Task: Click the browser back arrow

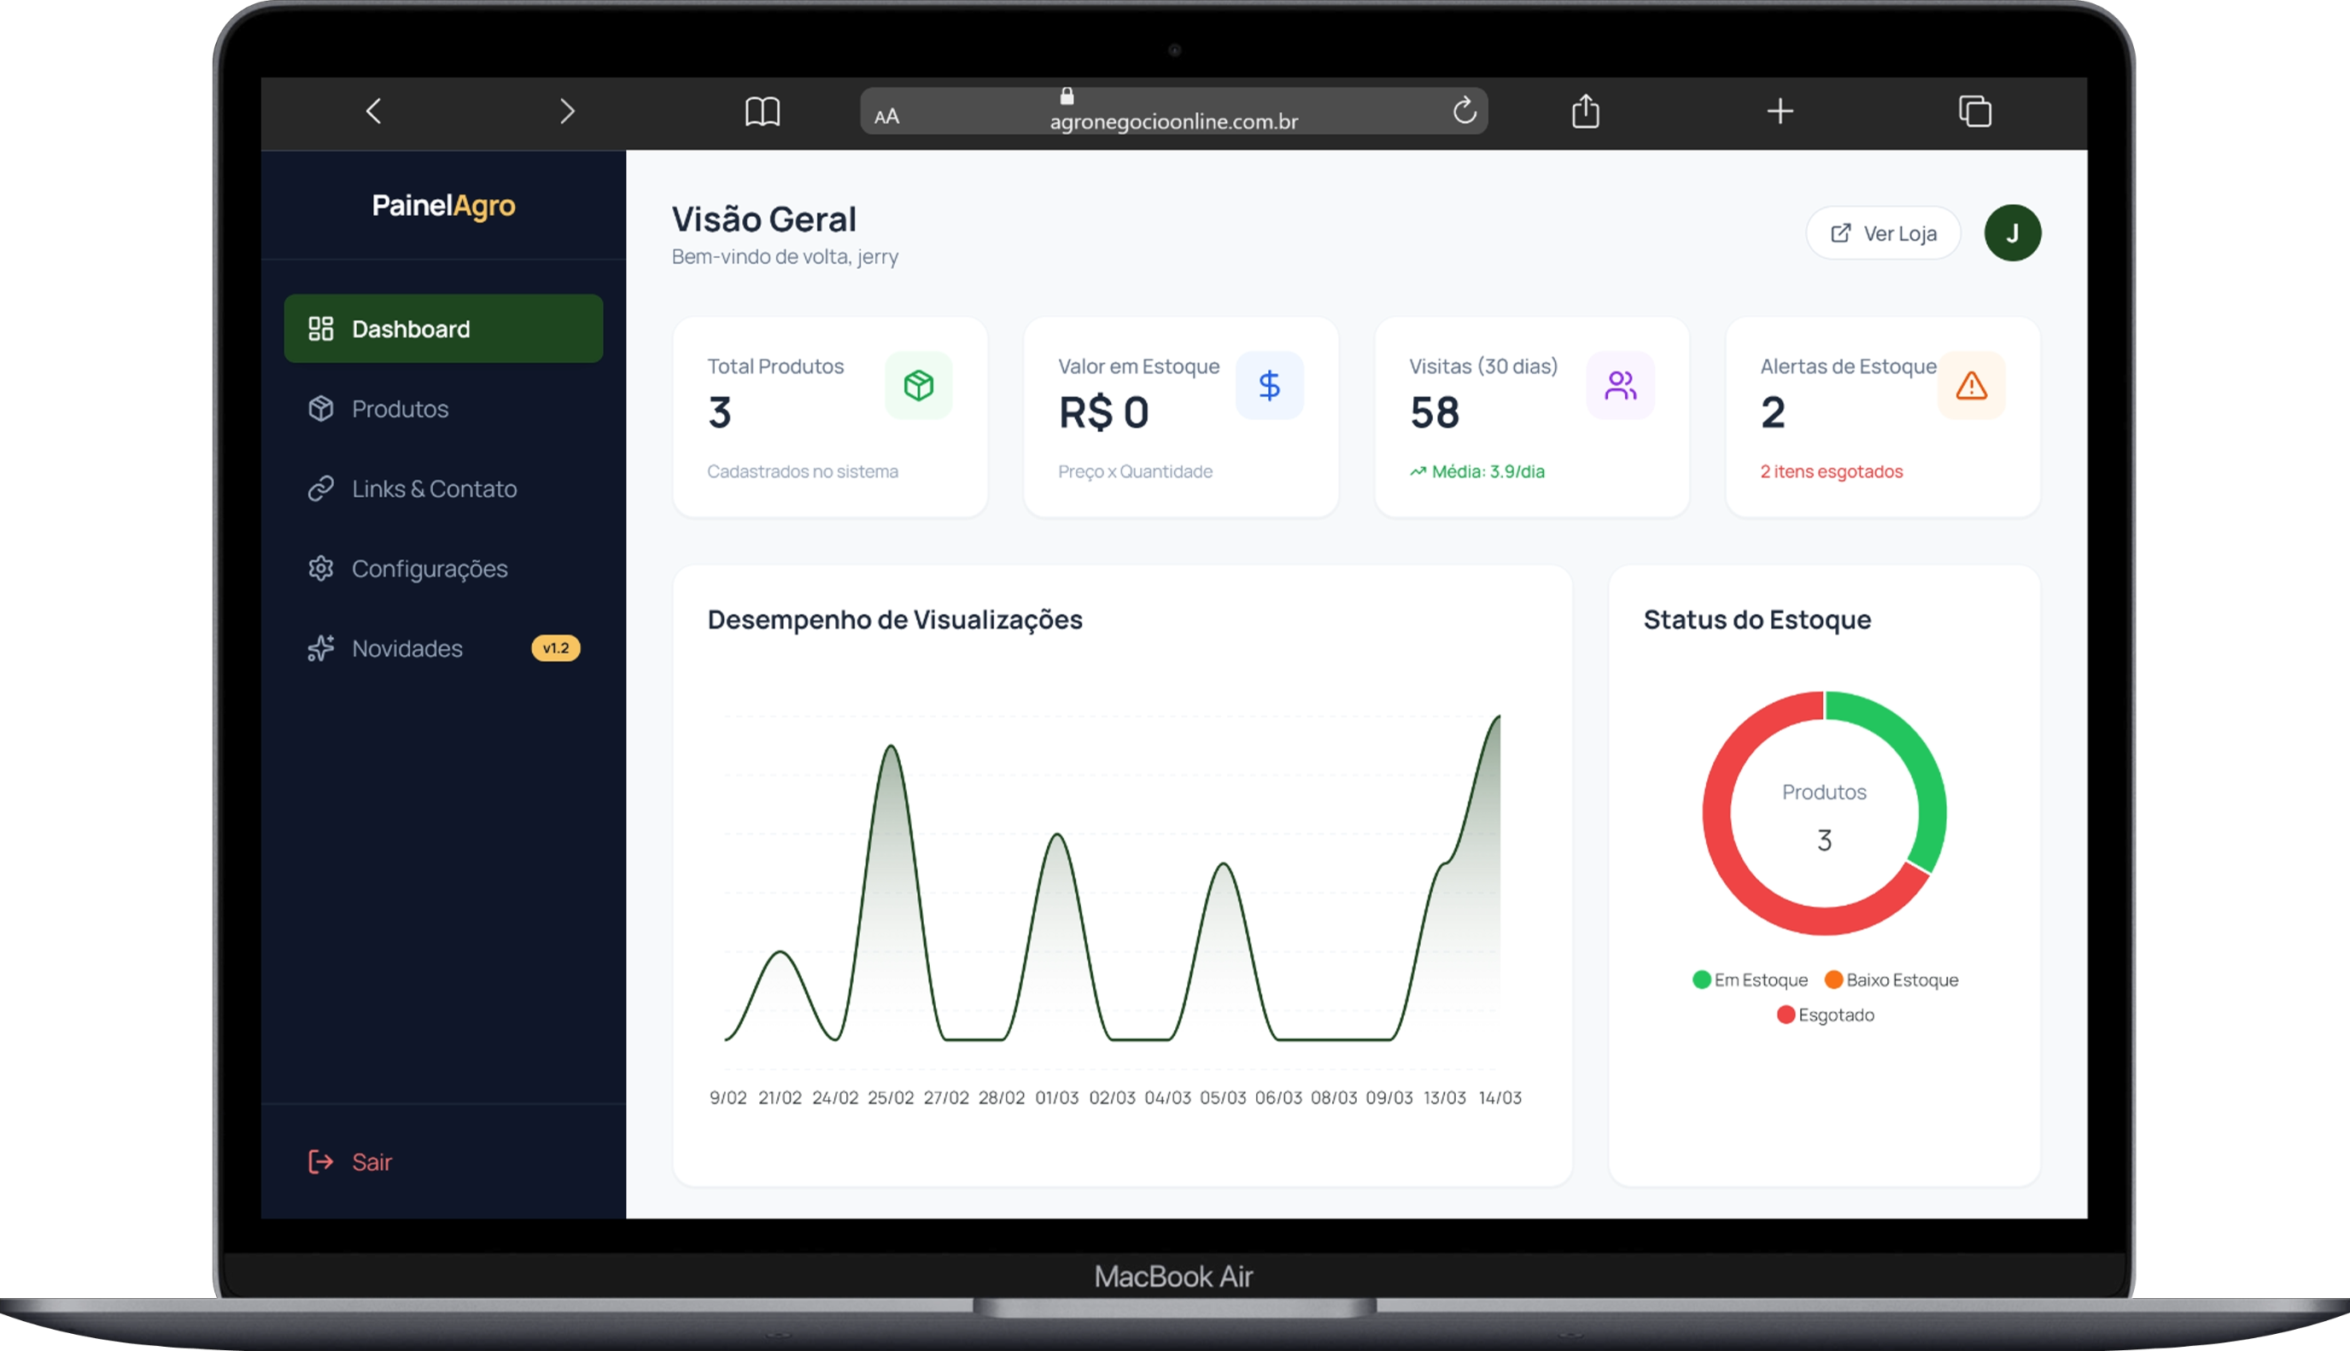Action: (374, 112)
